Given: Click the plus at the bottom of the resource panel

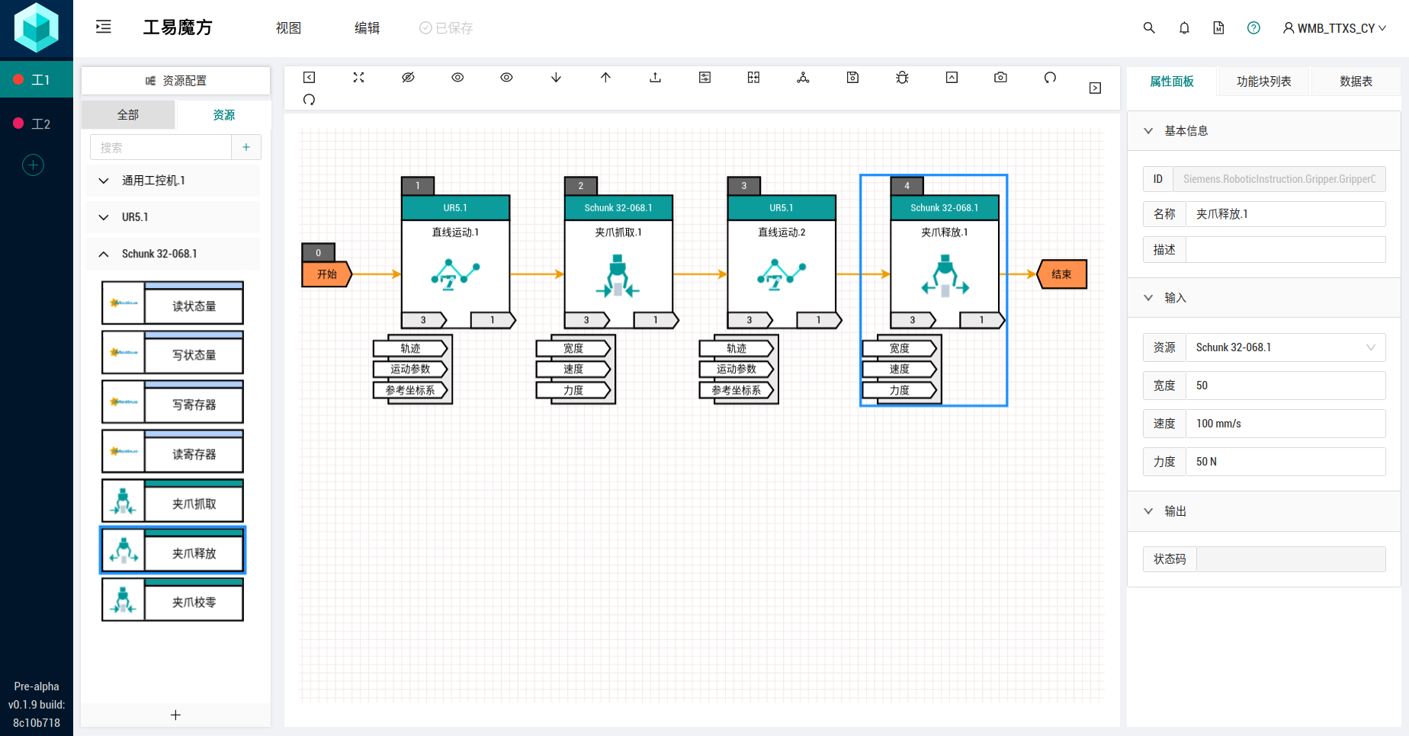Looking at the screenshot, I should pyautogui.click(x=175, y=715).
